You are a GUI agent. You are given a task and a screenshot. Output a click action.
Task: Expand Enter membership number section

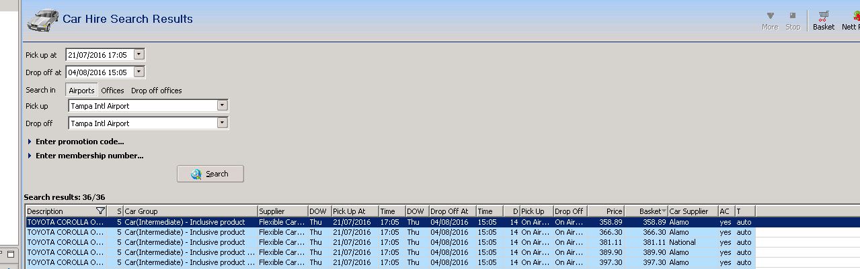point(85,156)
